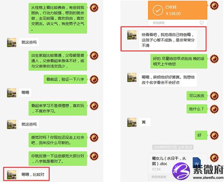The height and width of the screenshot is (182, 224).
Task: Select the 看前运，验证一下八字 bubble
Action: 65,79
